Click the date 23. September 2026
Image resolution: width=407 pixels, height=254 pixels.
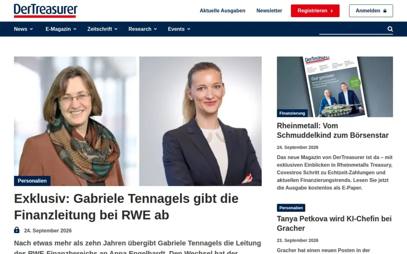click(297, 240)
